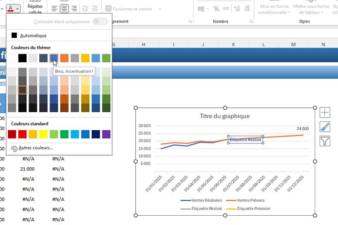Select column H header
The width and height of the screenshot is (338, 225).
(x=144, y=44)
